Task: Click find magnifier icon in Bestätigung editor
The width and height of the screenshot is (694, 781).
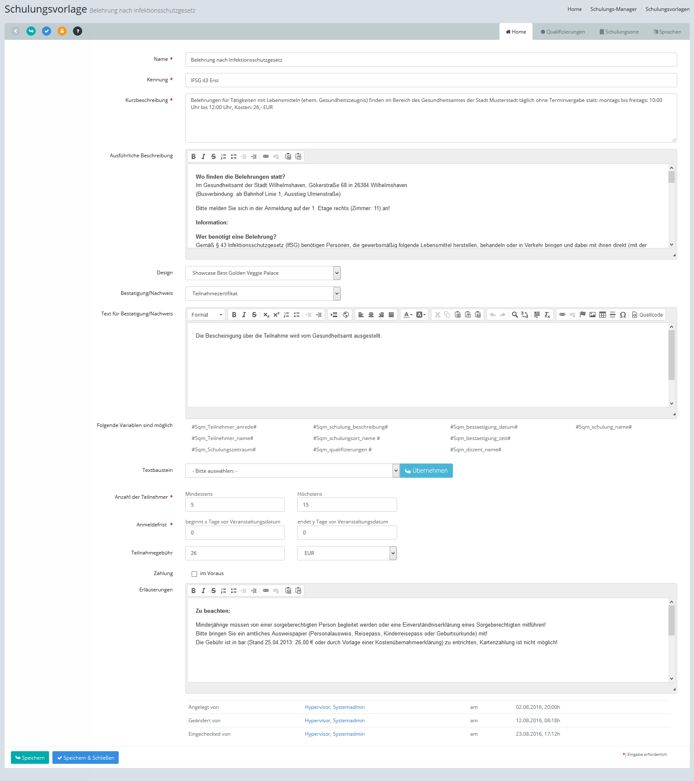Action: point(515,315)
